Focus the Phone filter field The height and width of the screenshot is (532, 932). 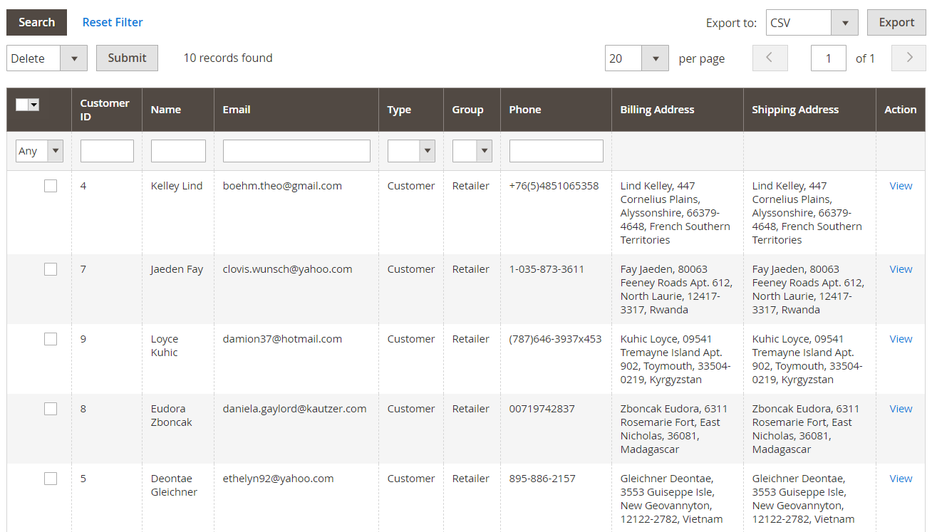point(556,151)
